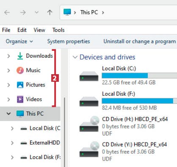Open the File menu
Viewport: 177px width, 167px height.
(6, 30)
